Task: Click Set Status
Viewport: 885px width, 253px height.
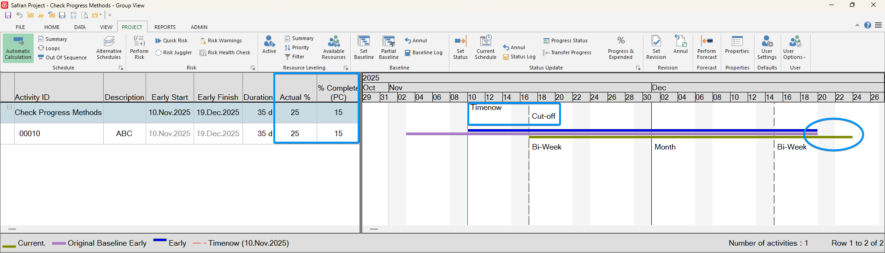Action: tap(460, 48)
